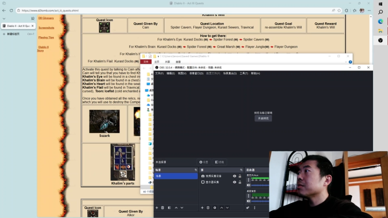
Task: Adjust desktop audio volume slider
Action: (260, 201)
